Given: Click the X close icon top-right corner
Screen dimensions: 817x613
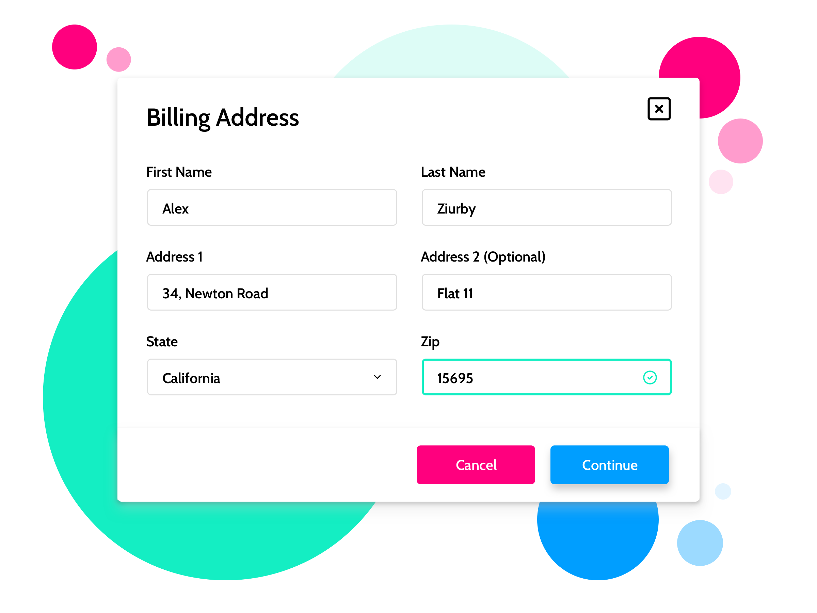Looking at the screenshot, I should point(659,108).
